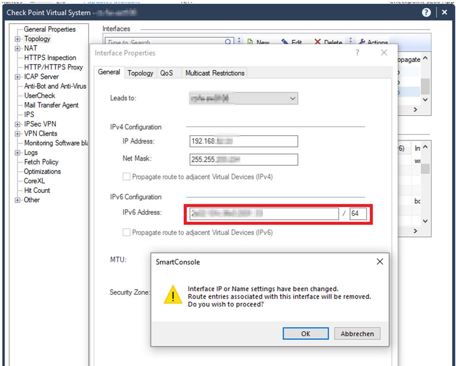The width and height of the screenshot is (456, 366).
Task: Switch to the General tab
Action: tap(109, 72)
